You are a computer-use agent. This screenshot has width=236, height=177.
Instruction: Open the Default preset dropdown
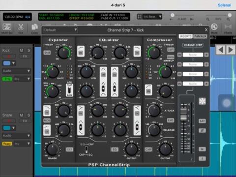[60, 30]
